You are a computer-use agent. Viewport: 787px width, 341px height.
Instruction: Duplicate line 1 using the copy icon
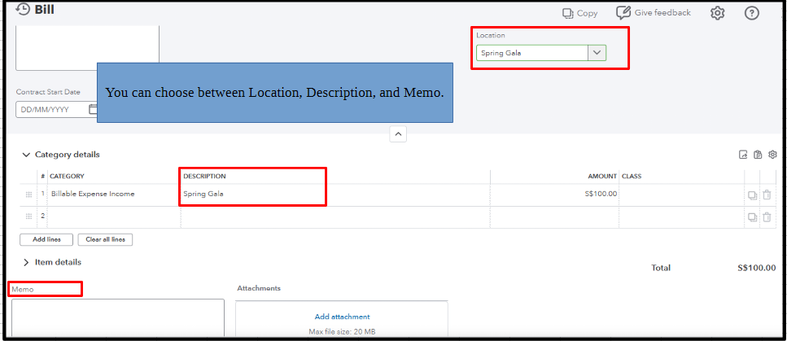(x=752, y=195)
